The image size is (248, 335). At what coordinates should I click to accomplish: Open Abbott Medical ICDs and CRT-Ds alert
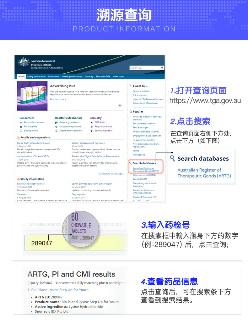(x=33, y=156)
